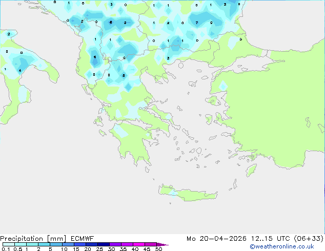This screenshot has width=325, height=251.
Task: Click the map value '7' over Bulgaria
Action: (x=197, y=23)
